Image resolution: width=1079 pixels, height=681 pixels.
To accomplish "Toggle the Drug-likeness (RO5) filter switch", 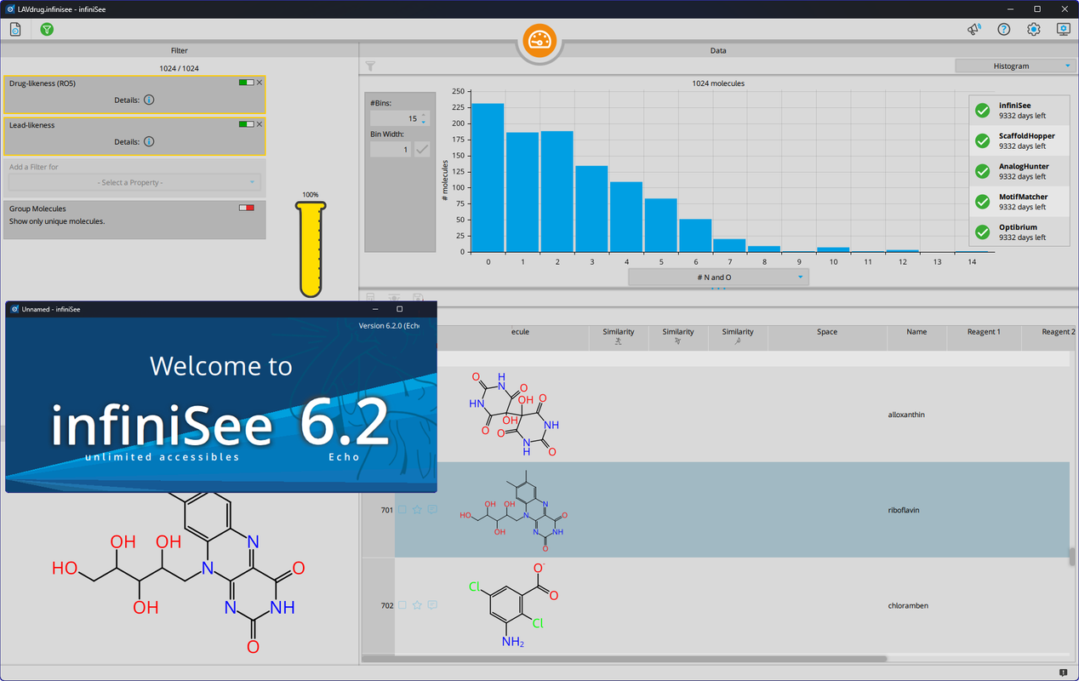I will tap(247, 83).
